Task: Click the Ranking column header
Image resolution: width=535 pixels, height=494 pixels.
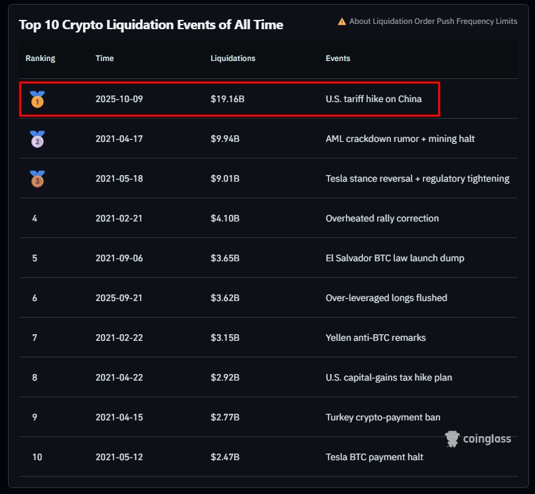Action: (x=40, y=58)
